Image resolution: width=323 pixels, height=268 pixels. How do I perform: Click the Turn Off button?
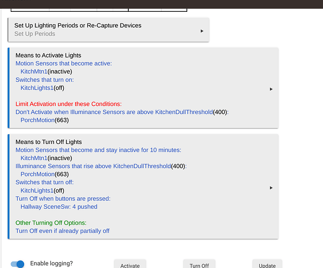pyautogui.click(x=199, y=264)
